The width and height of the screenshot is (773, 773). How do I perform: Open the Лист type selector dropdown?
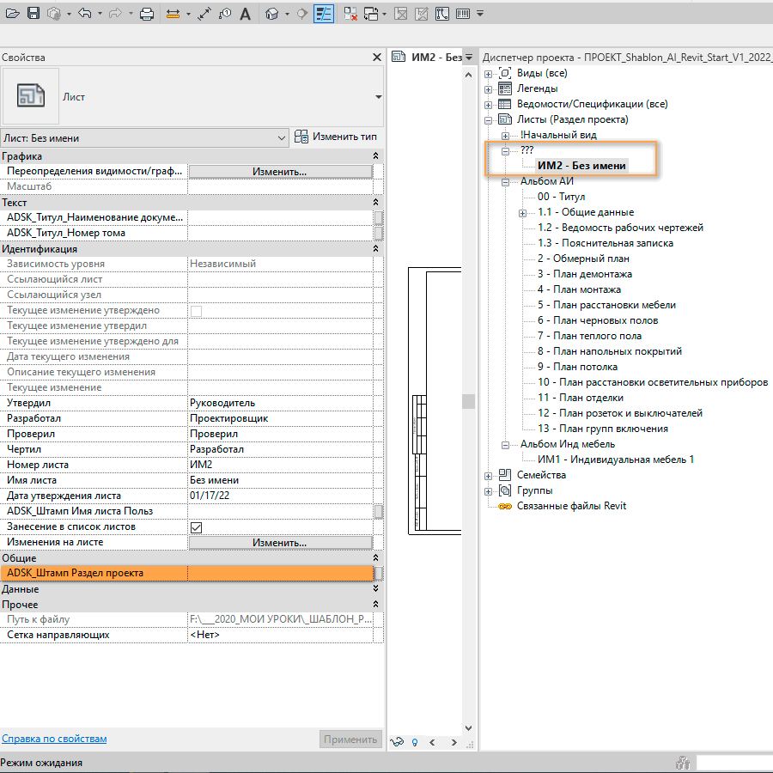click(x=378, y=96)
